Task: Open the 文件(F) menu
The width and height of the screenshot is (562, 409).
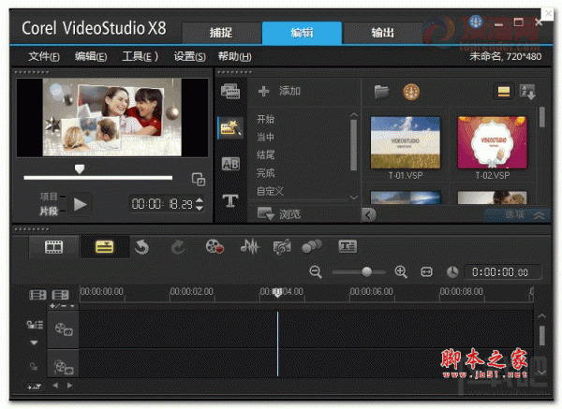Action: coord(44,56)
